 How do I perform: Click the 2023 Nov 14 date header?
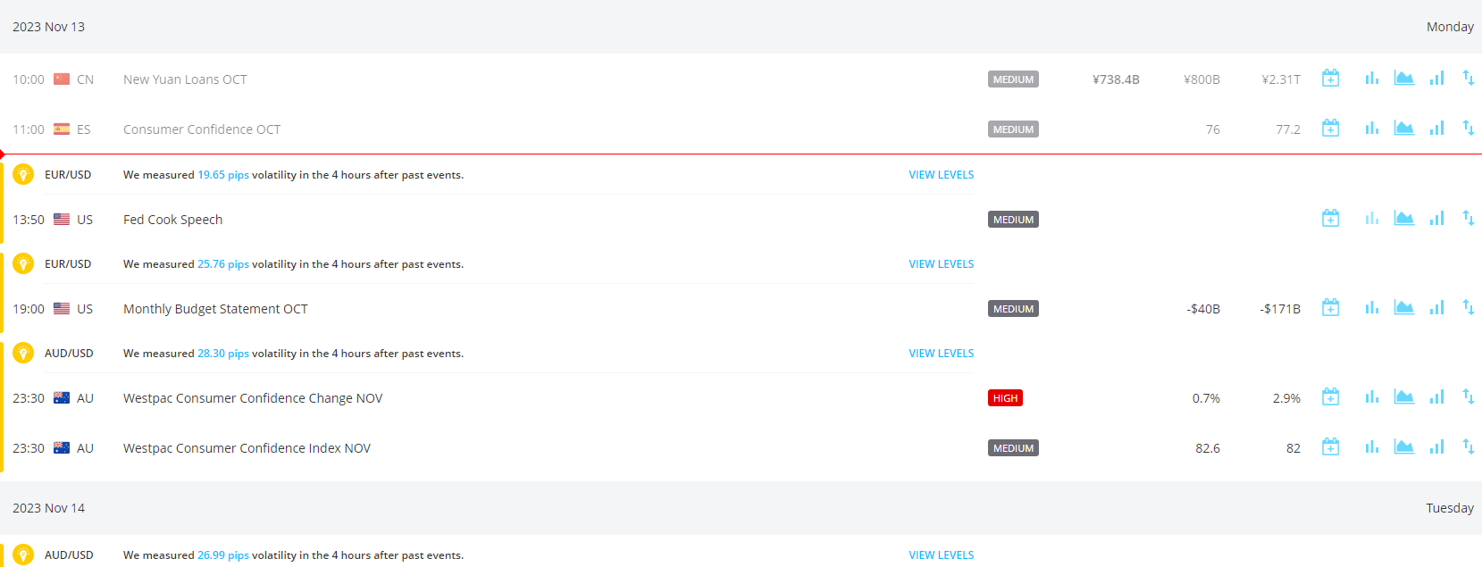pos(49,508)
